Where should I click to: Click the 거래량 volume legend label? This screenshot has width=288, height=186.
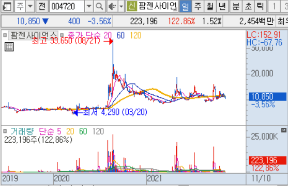tap(22, 131)
